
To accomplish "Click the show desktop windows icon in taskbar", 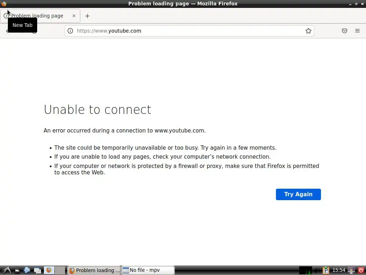I will coord(37,271).
